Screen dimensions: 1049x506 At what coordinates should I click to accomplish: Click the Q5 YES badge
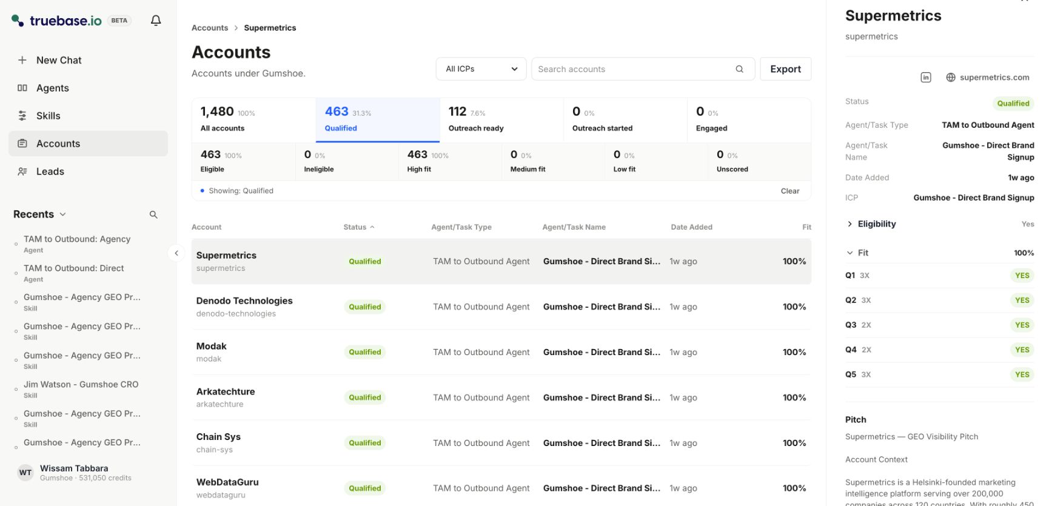pos(1022,375)
